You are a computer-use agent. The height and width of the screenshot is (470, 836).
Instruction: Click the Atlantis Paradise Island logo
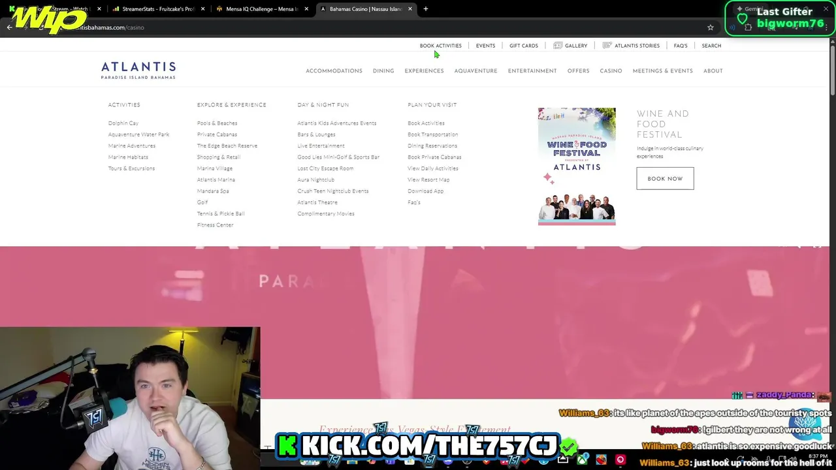coord(138,70)
